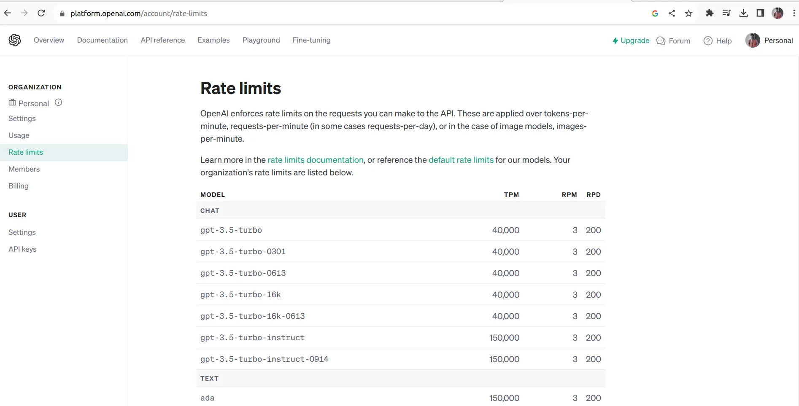Click the RPM column header
This screenshot has width=799, height=406.
click(570, 195)
